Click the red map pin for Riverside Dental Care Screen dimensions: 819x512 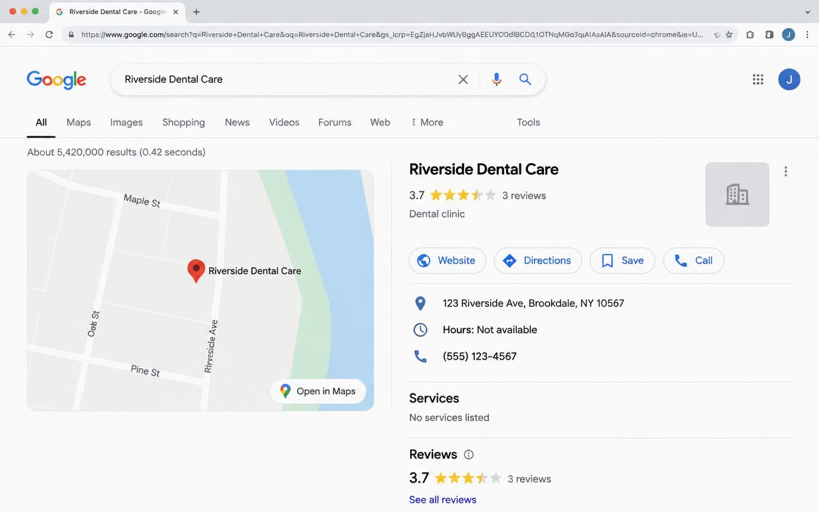coord(196,271)
